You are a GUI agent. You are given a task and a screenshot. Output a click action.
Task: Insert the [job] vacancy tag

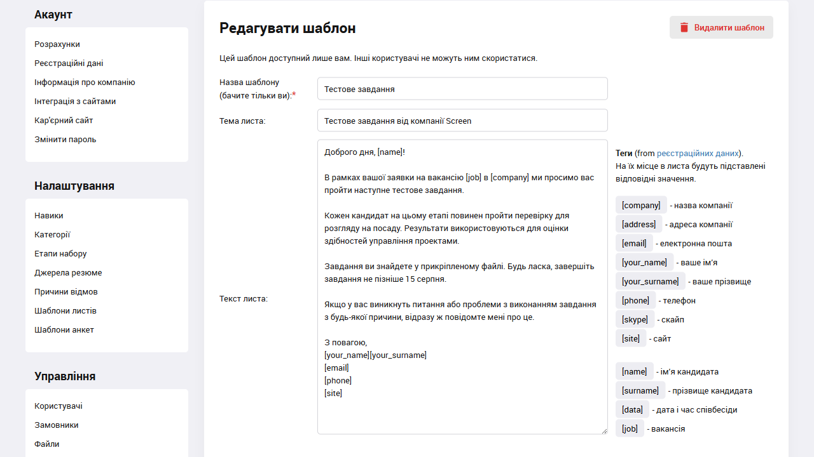(x=630, y=428)
